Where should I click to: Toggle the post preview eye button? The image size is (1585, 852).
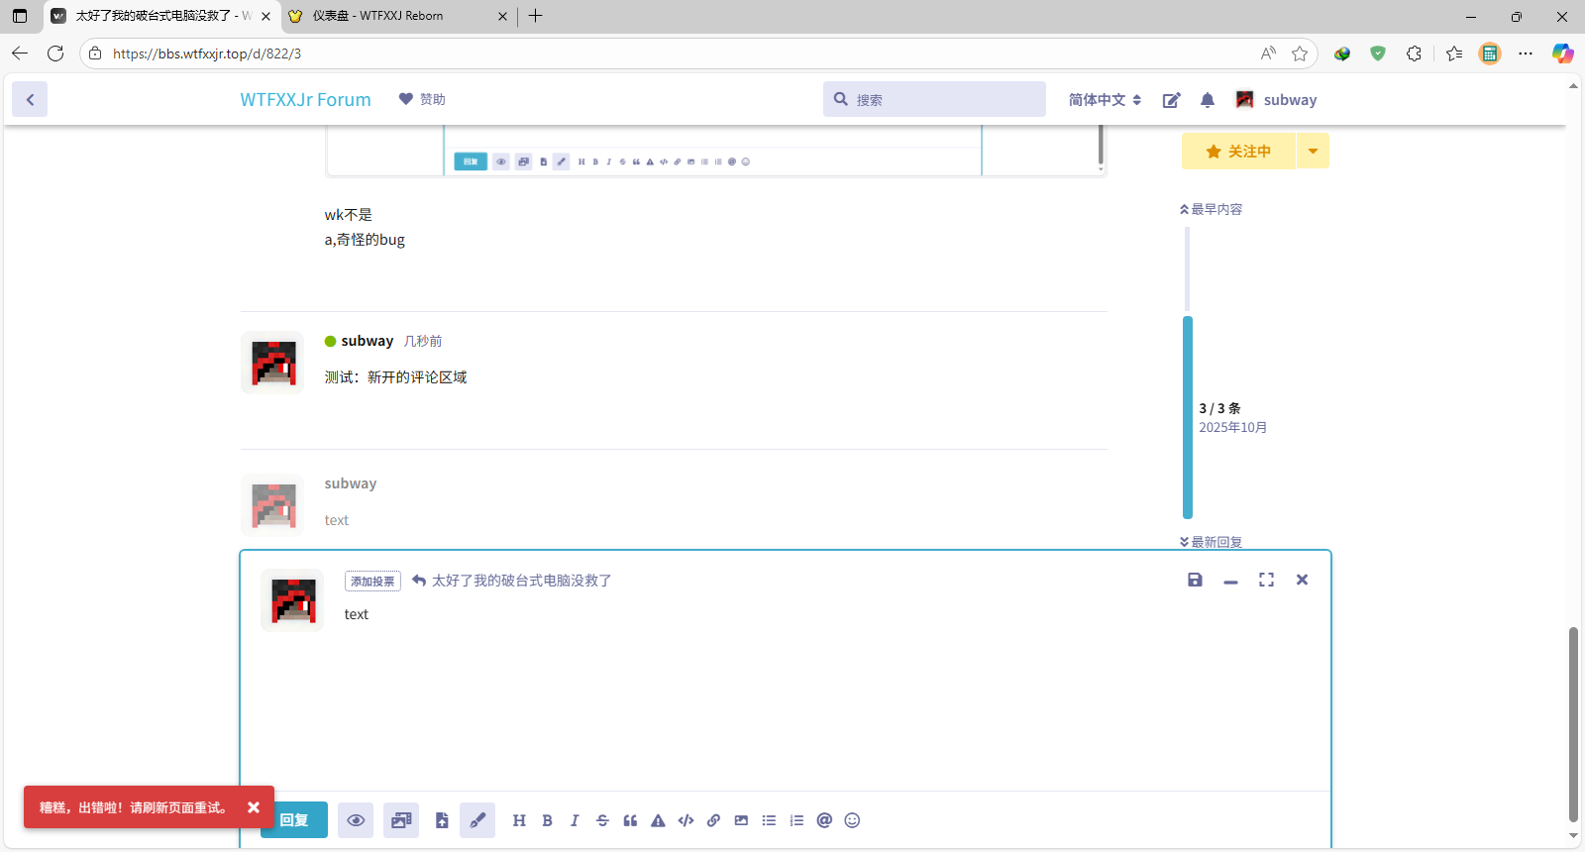356,820
